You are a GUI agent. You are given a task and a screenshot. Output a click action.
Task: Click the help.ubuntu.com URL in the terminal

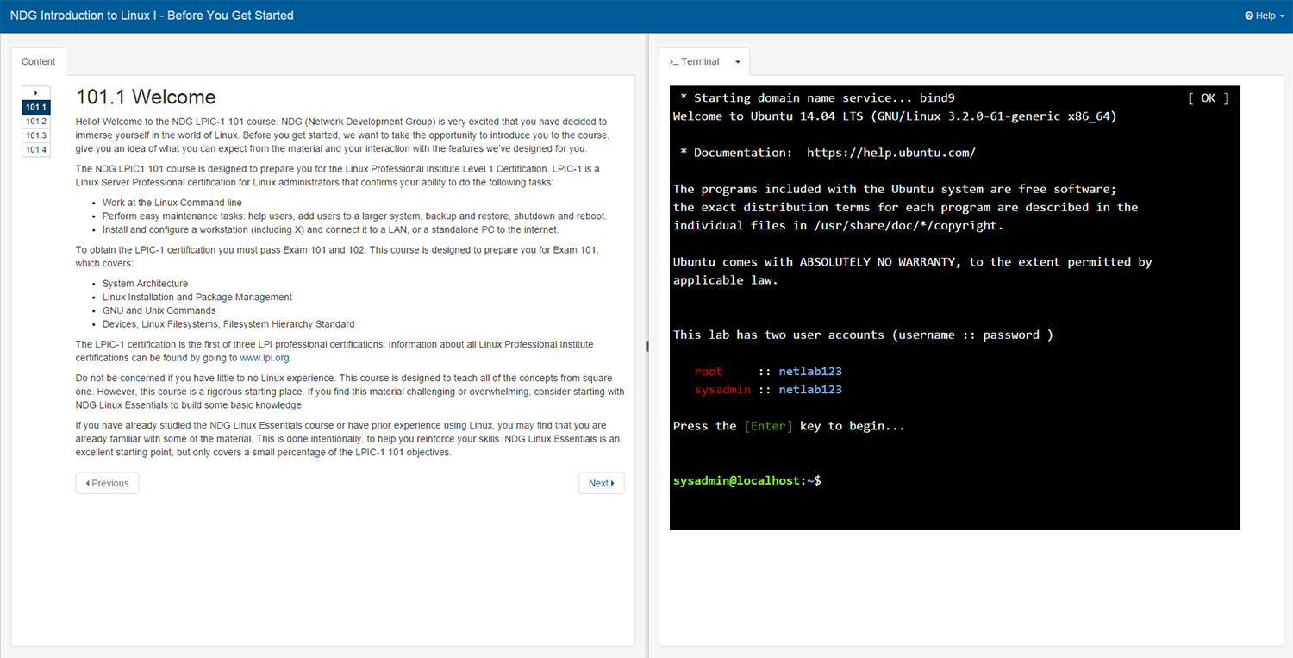click(x=890, y=153)
